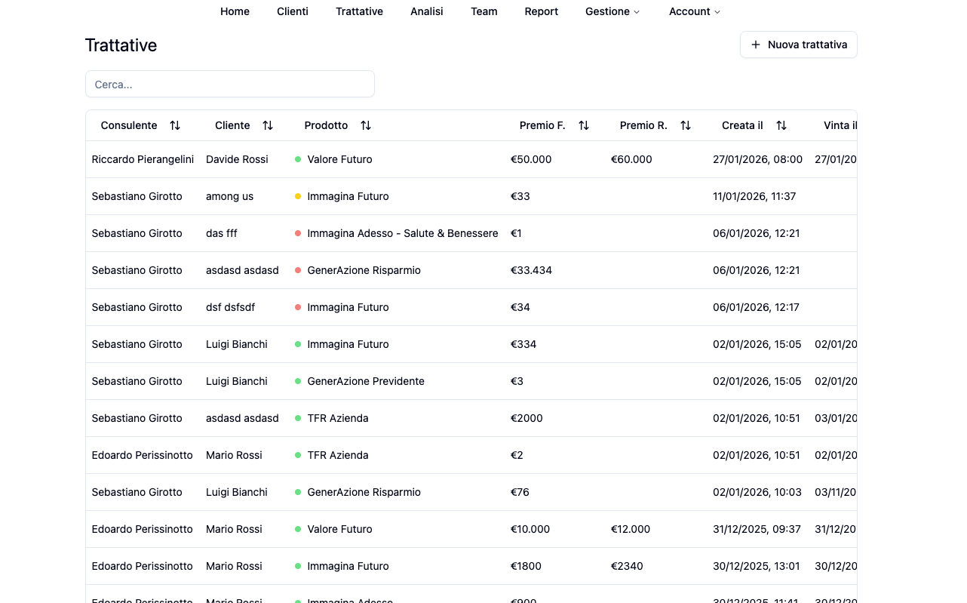The height and width of the screenshot is (603, 967).
Task: Click the green dot beside Valore Futuro
Action: click(298, 159)
